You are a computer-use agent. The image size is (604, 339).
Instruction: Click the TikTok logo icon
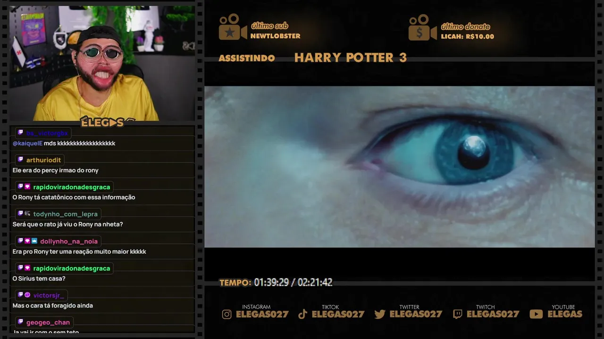coord(302,315)
